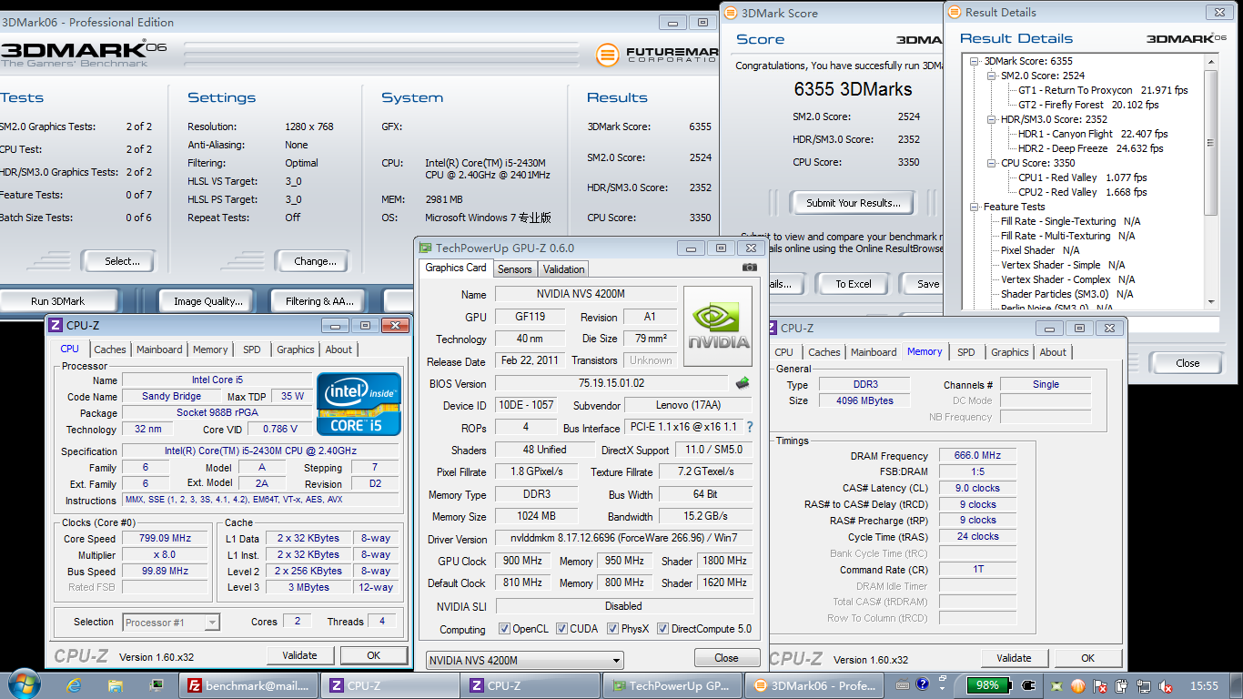
Task: Click Result Details scrollbar down arrow
Action: point(1211,302)
